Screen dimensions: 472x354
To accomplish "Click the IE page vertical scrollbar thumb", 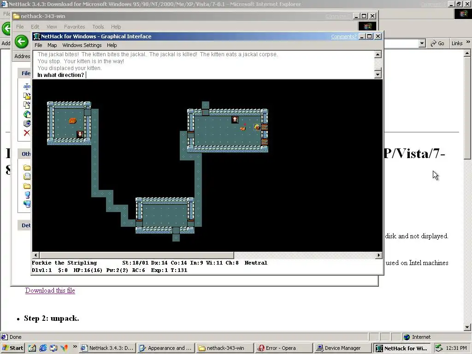I will 467,108.
